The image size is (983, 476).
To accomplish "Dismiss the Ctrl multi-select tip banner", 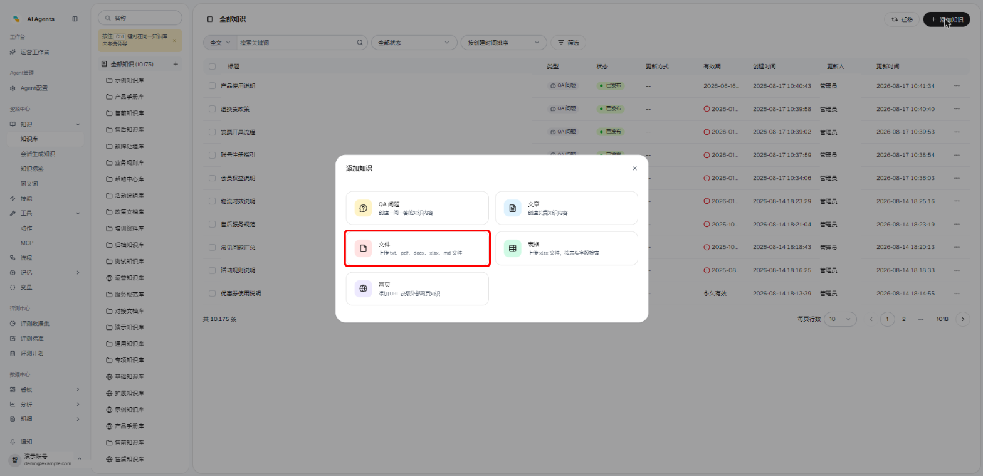I will pos(174,40).
